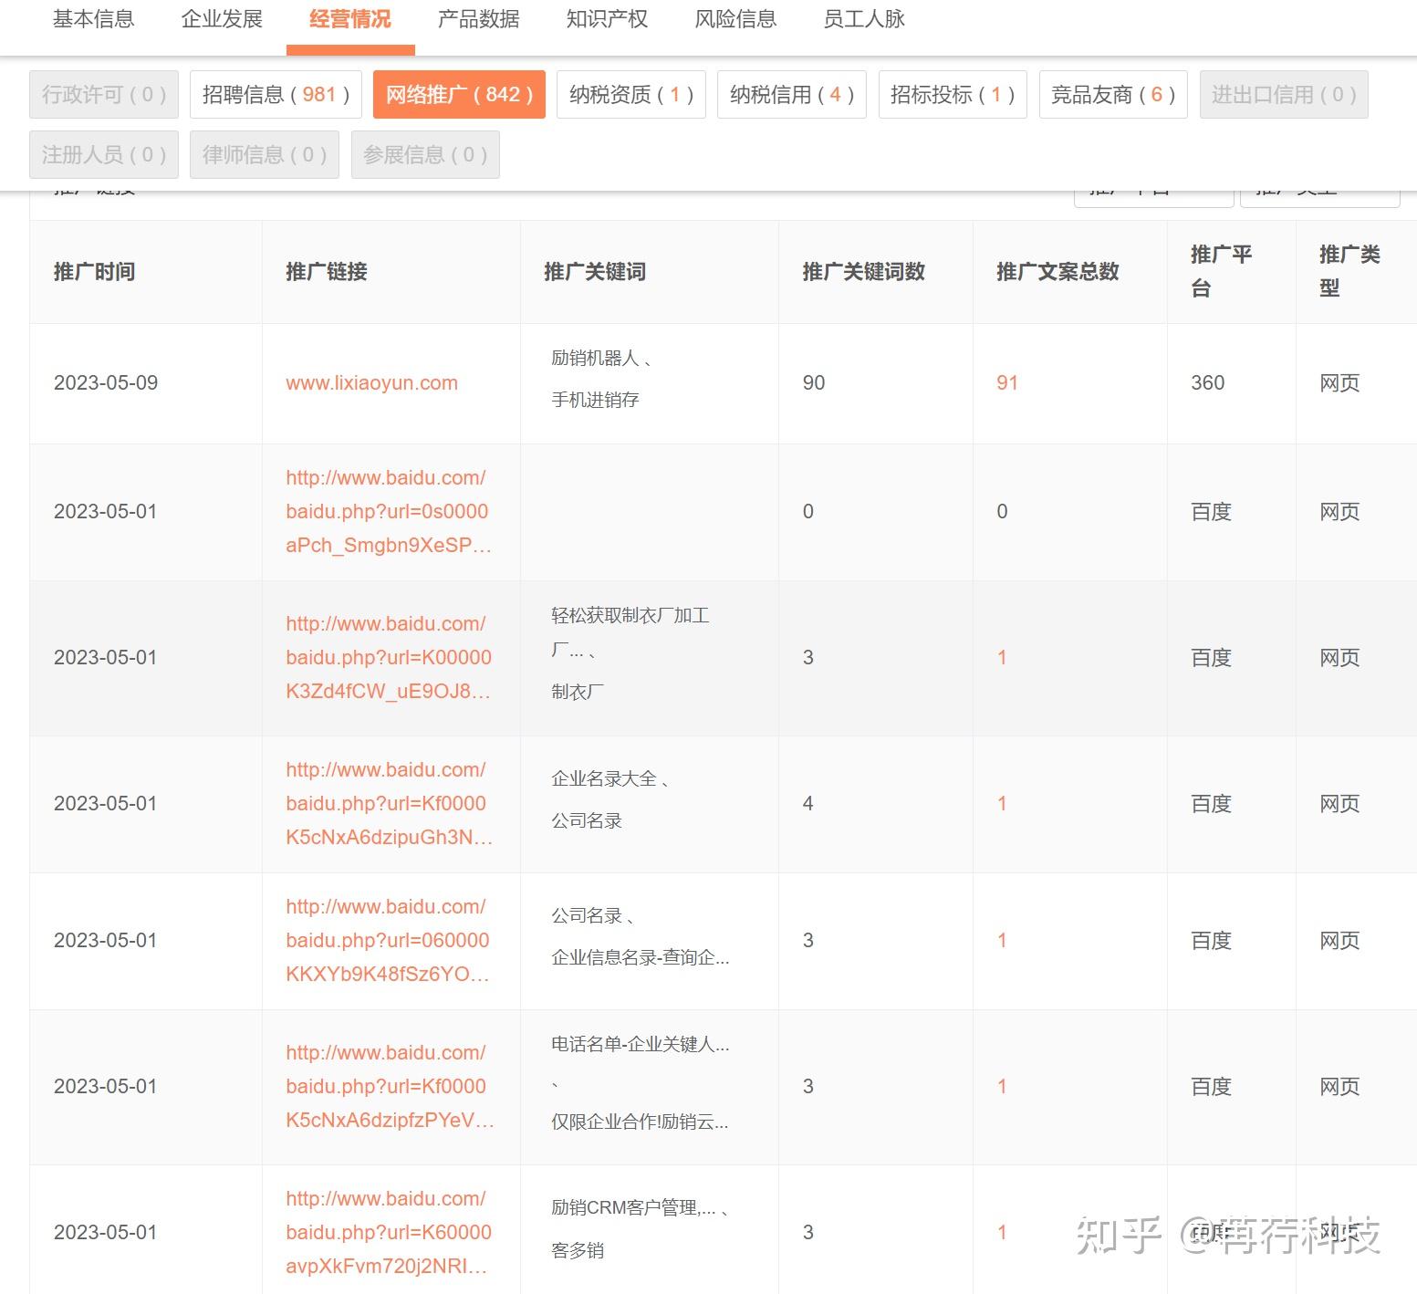The width and height of the screenshot is (1417, 1294).
Task: Open 风险信息 tab
Action: (x=735, y=18)
